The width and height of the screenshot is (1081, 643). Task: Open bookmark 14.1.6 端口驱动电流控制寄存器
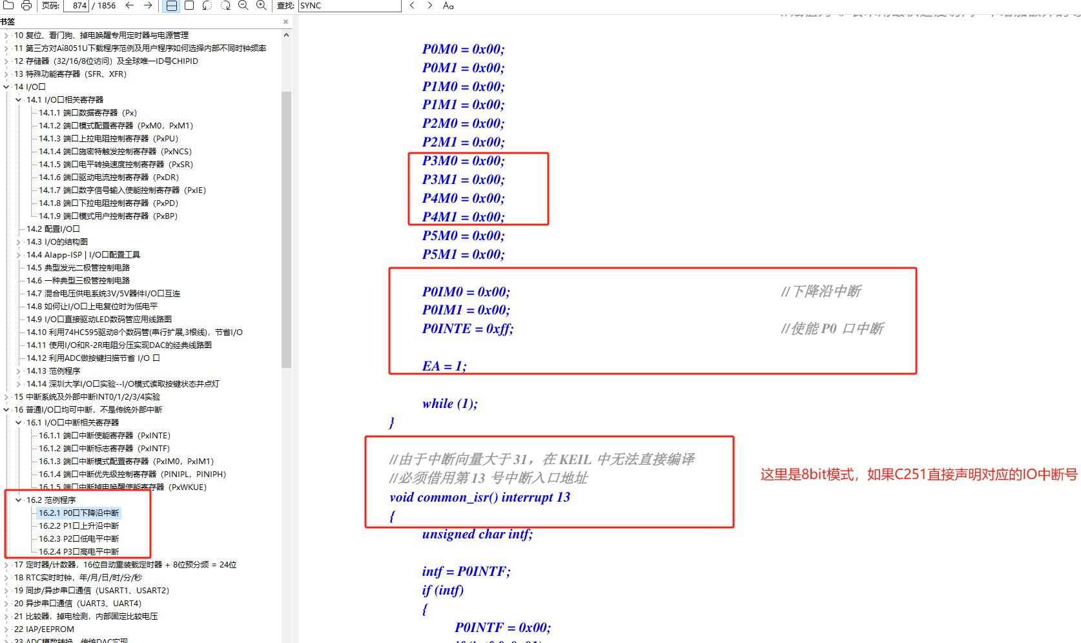109,178
